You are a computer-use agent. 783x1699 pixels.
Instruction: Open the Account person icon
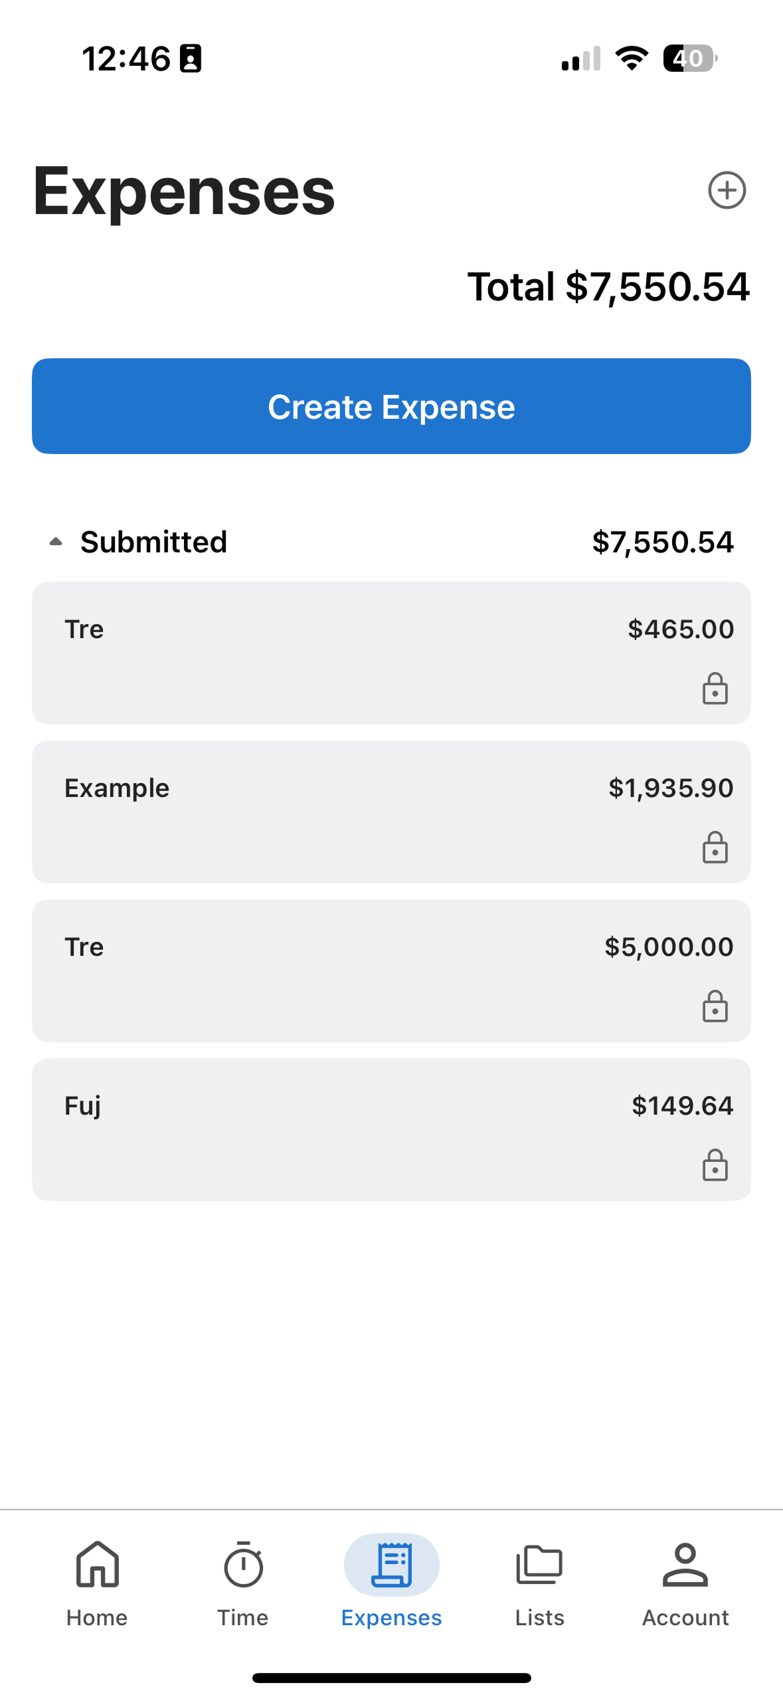[x=685, y=1564]
